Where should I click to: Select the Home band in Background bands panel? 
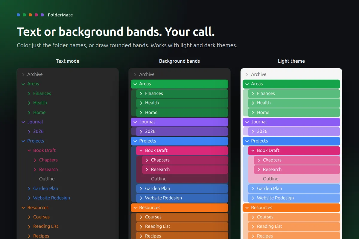(x=182, y=113)
